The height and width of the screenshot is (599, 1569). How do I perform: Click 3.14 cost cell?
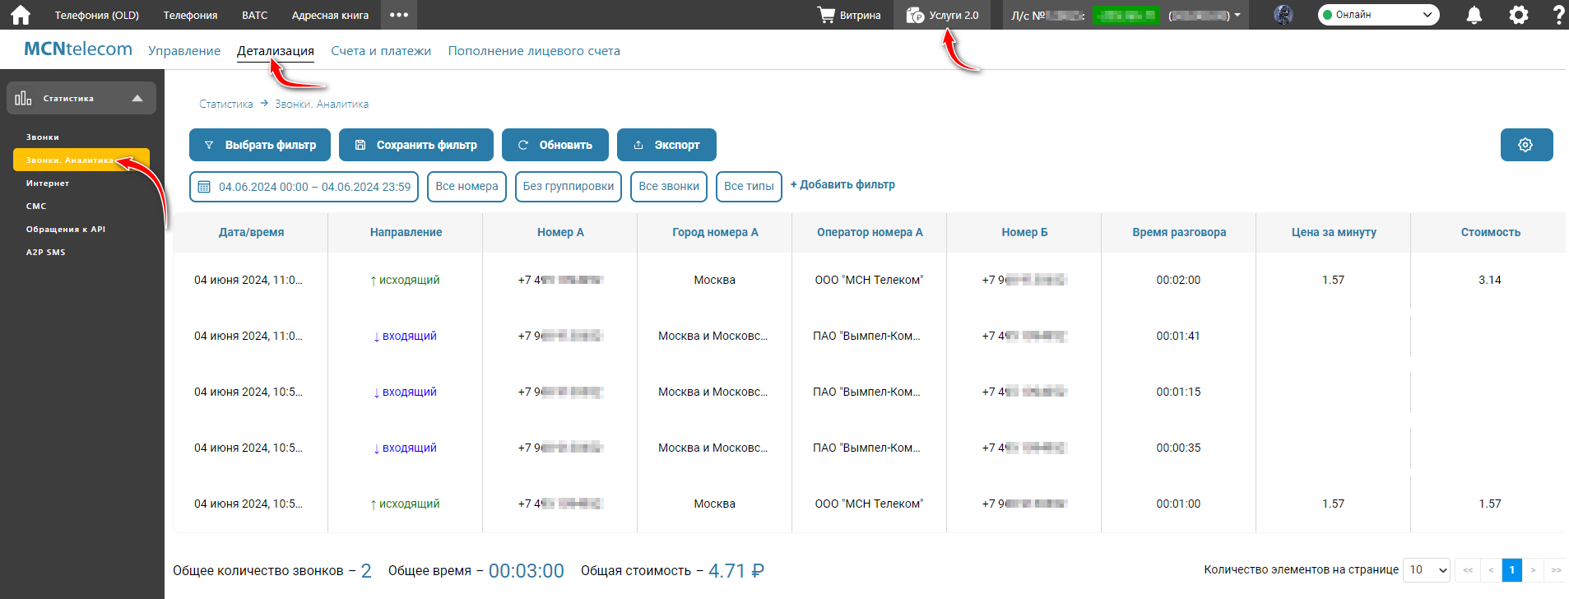[x=1489, y=280]
